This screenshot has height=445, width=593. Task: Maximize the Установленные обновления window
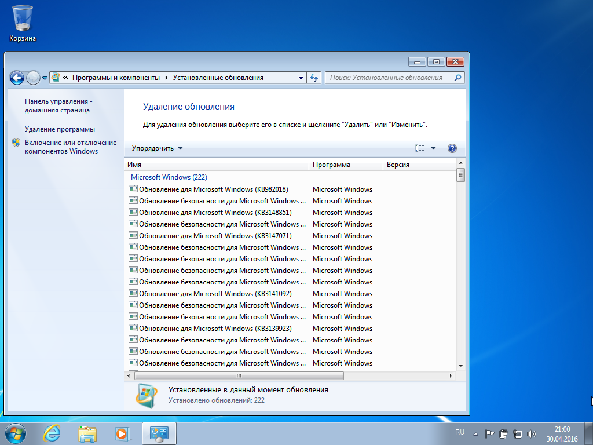pyautogui.click(x=436, y=62)
